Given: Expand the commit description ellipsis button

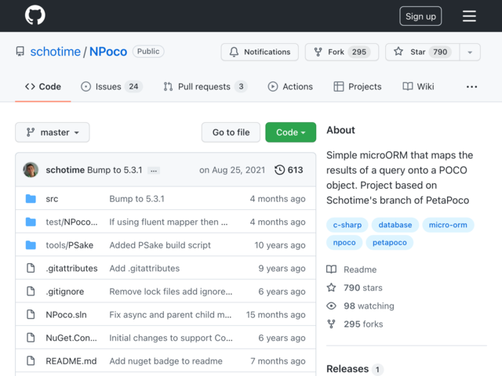Looking at the screenshot, I should click(154, 171).
